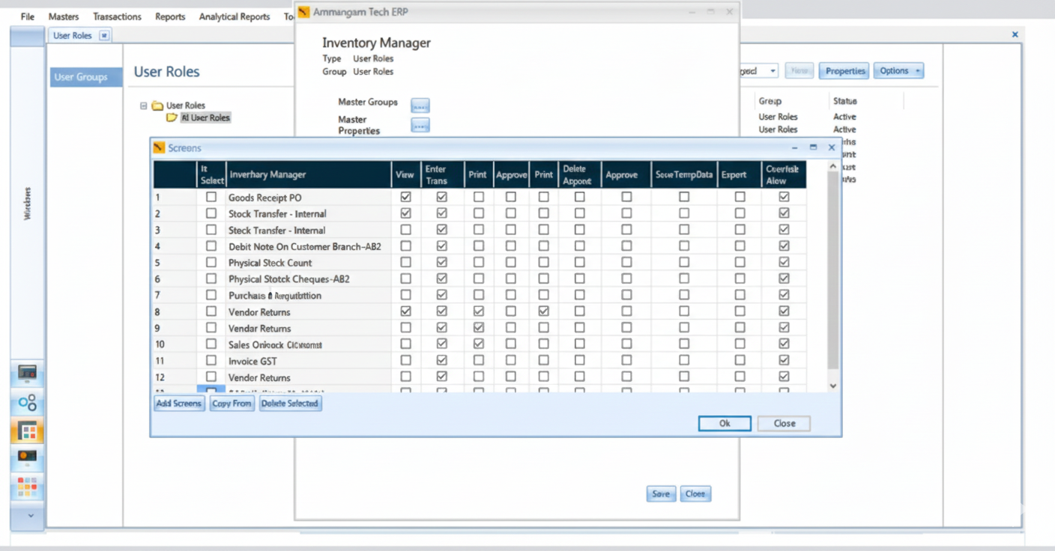Click the Add Screens button

click(178, 404)
